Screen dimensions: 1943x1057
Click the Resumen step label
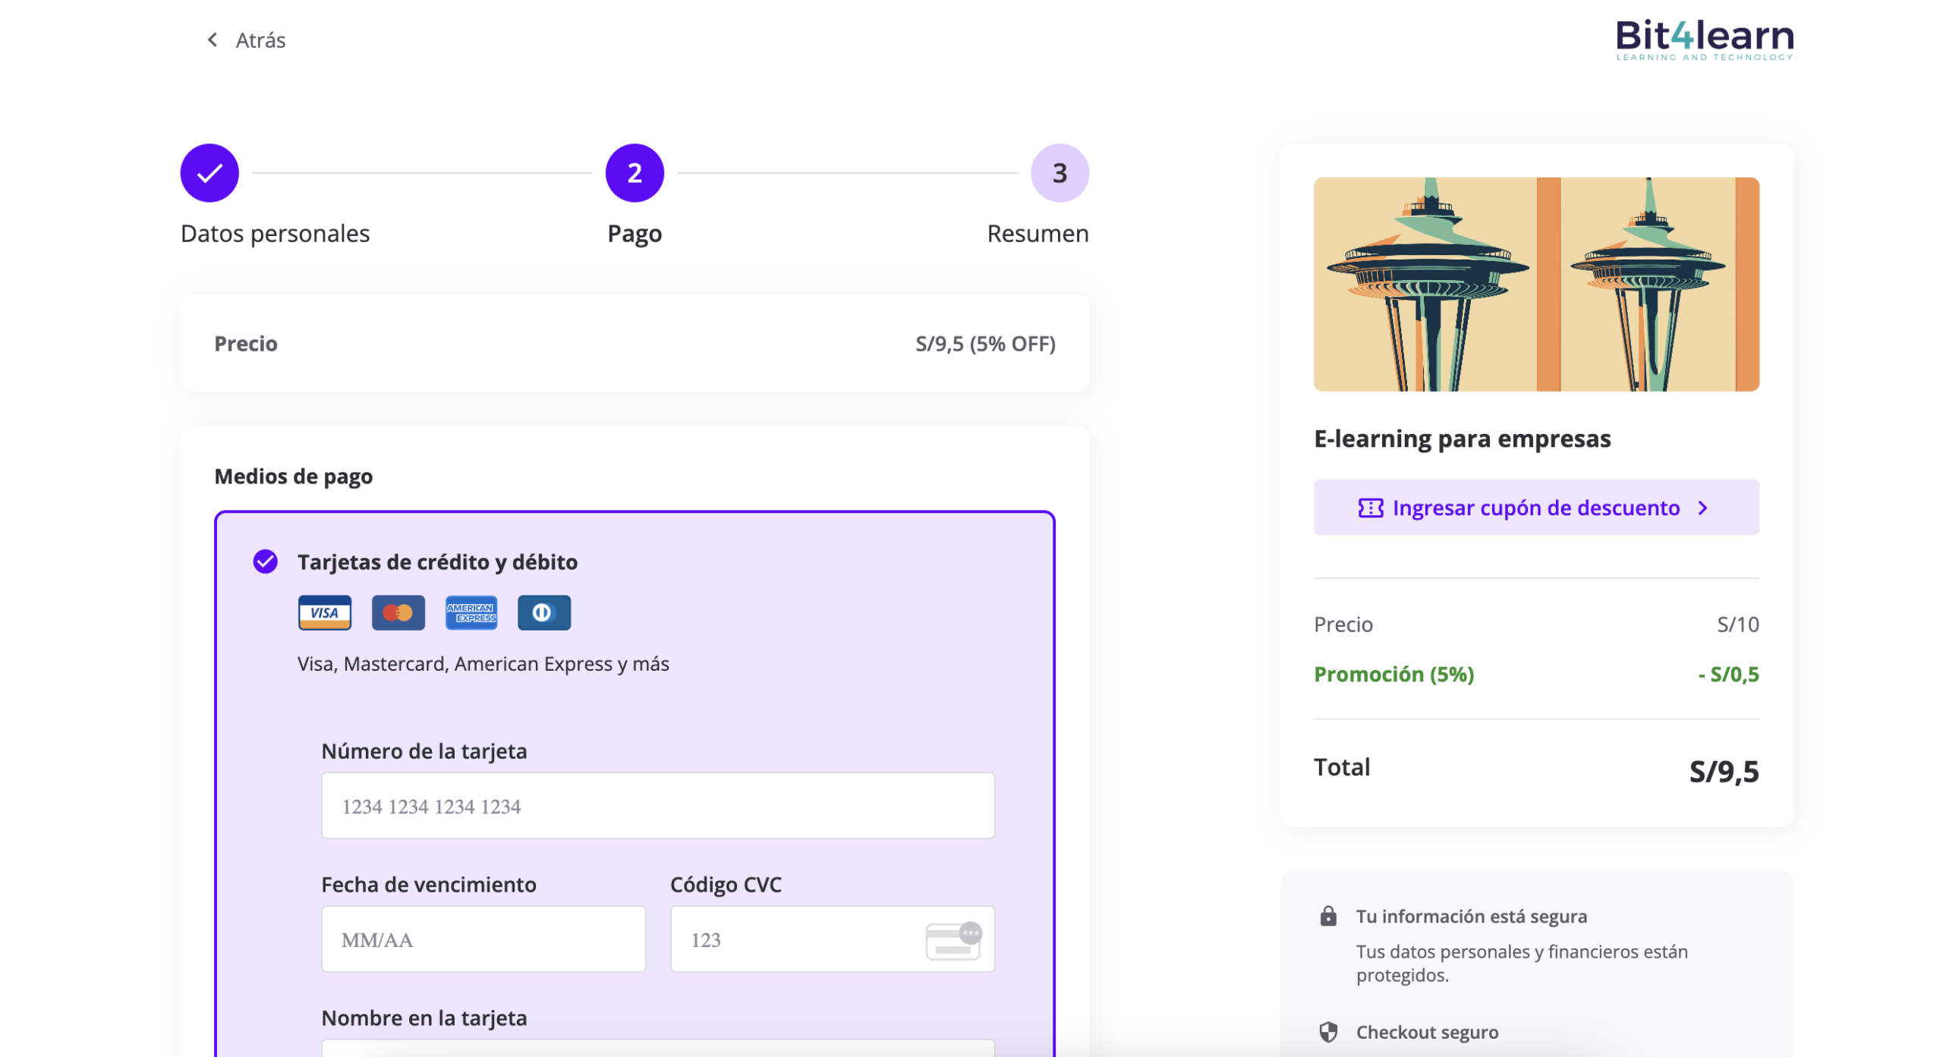(1037, 233)
